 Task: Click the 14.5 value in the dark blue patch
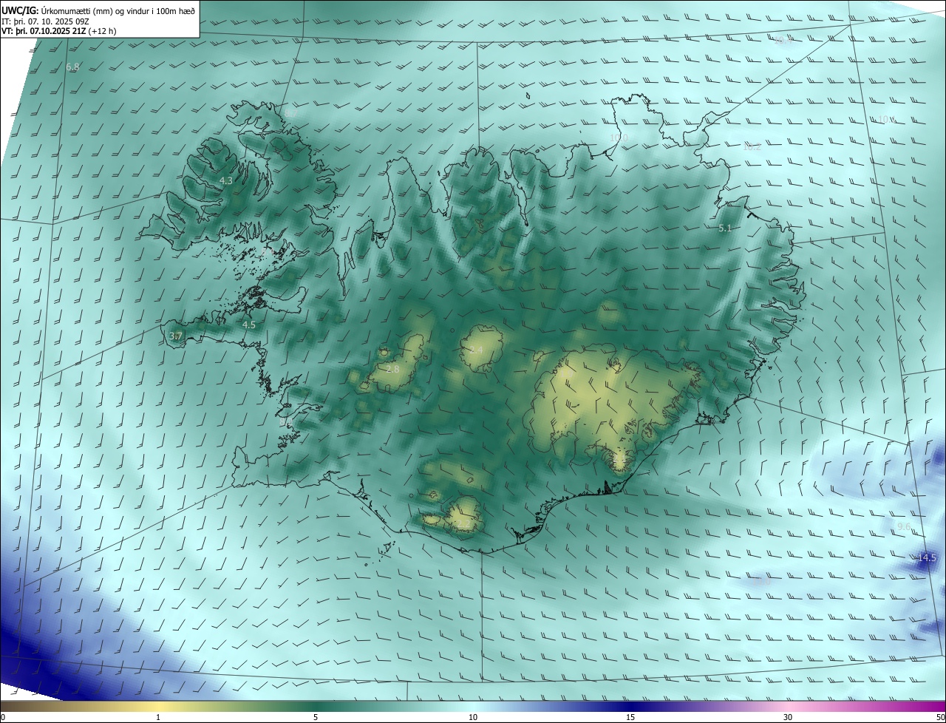pyautogui.click(x=927, y=558)
